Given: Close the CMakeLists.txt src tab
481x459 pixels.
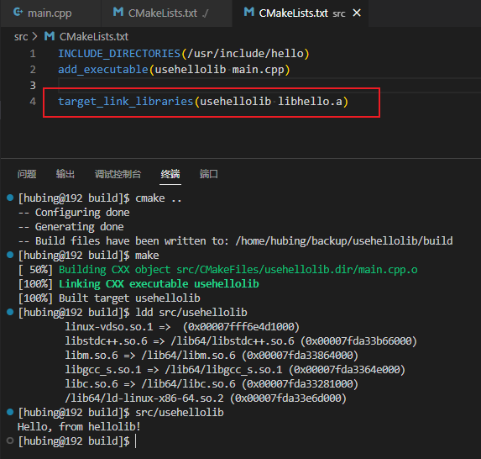Looking at the screenshot, I should coord(357,13).
